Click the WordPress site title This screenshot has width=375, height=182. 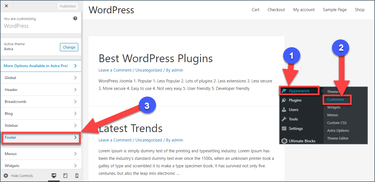(111, 10)
